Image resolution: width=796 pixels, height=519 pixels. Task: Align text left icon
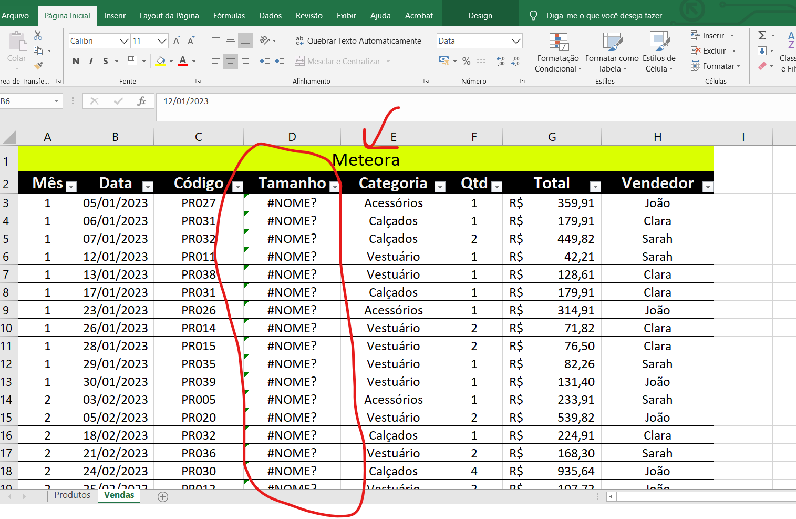click(216, 61)
